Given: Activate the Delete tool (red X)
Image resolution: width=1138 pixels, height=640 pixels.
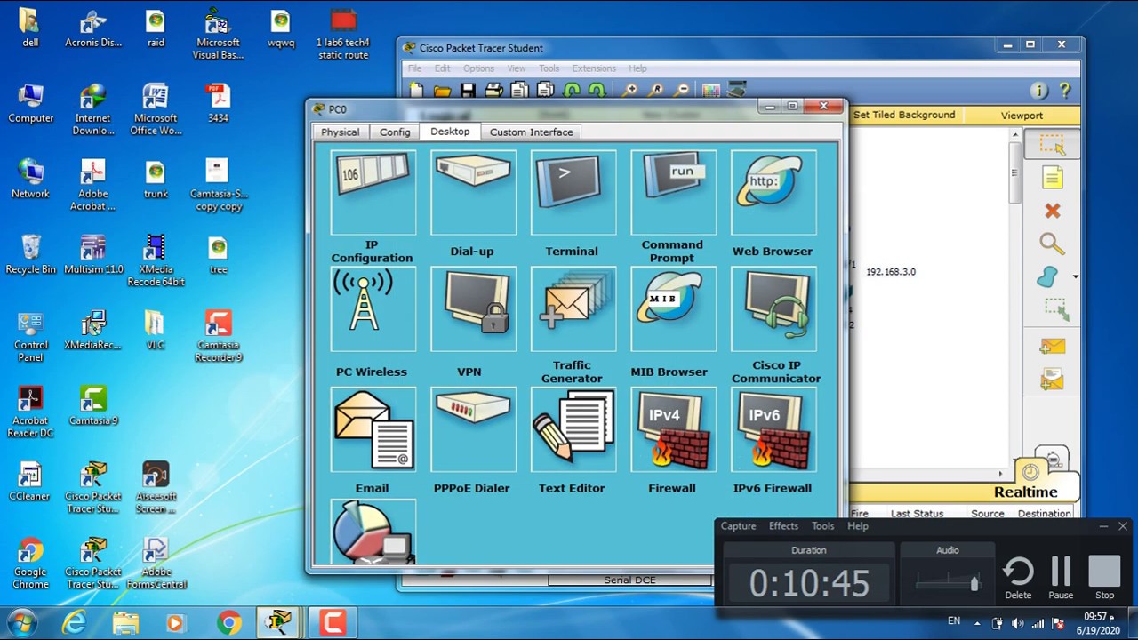Looking at the screenshot, I should 1053,211.
